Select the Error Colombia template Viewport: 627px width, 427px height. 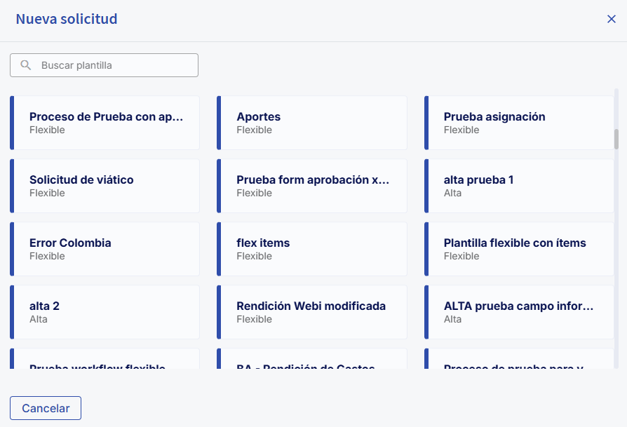106,249
